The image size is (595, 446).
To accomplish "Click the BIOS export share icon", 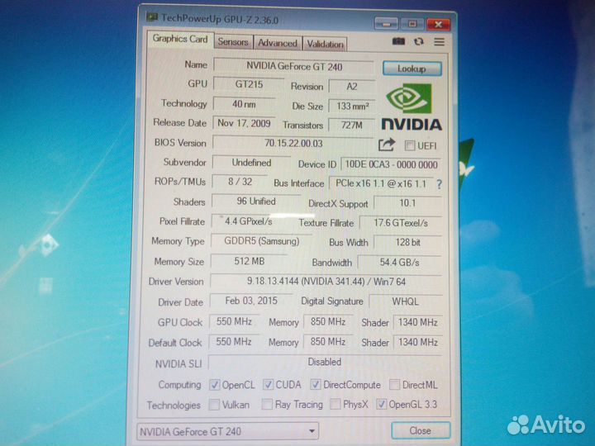I will pos(387,145).
